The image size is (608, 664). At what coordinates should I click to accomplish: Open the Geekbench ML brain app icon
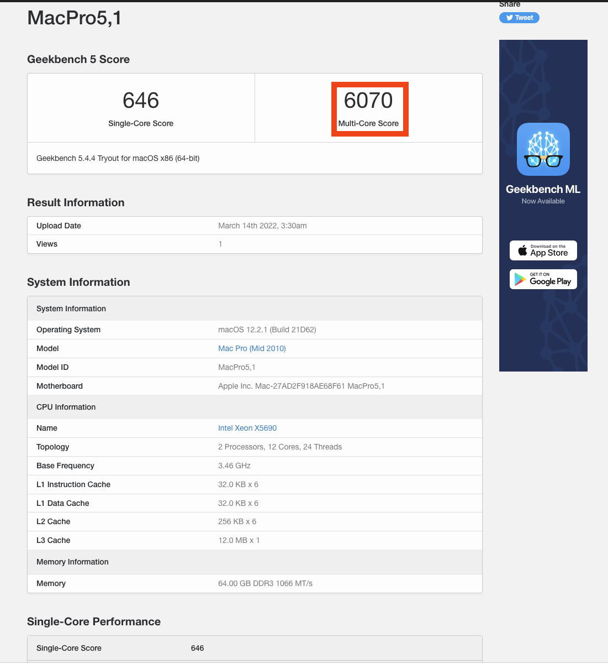(543, 149)
